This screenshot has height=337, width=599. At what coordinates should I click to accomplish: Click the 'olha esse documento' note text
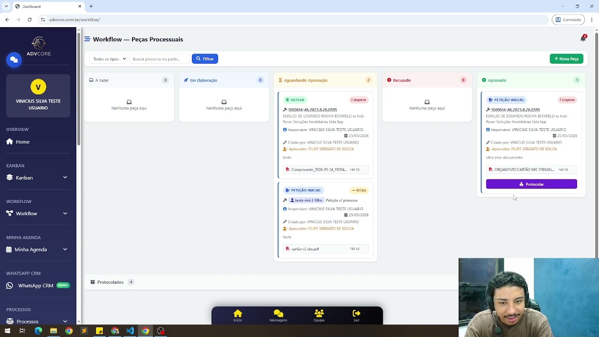pyautogui.click(x=504, y=158)
